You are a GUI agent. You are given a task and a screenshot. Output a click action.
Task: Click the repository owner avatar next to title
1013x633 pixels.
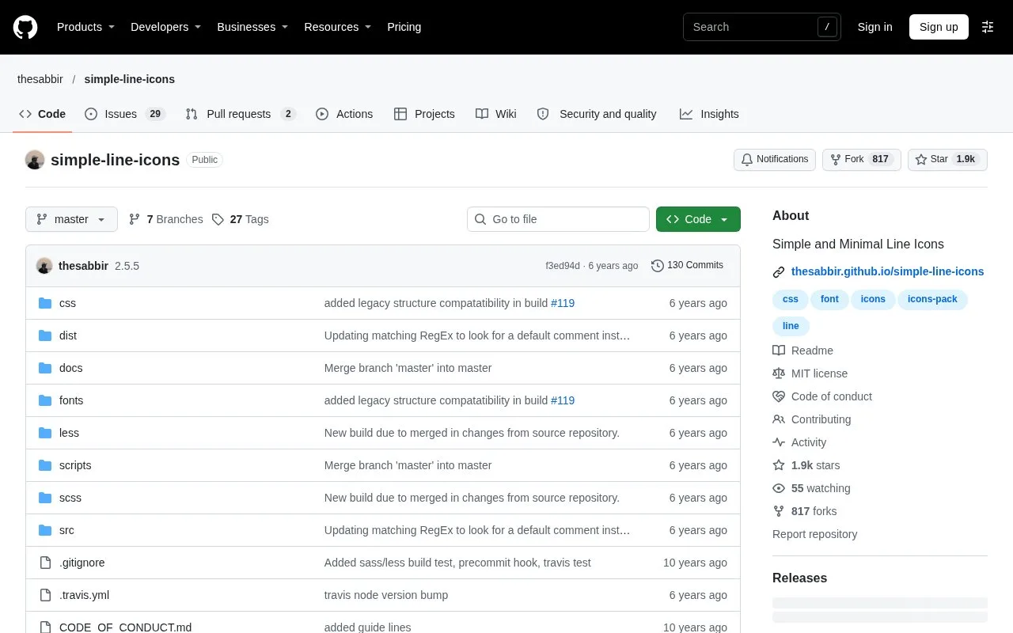tap(35, 160)
